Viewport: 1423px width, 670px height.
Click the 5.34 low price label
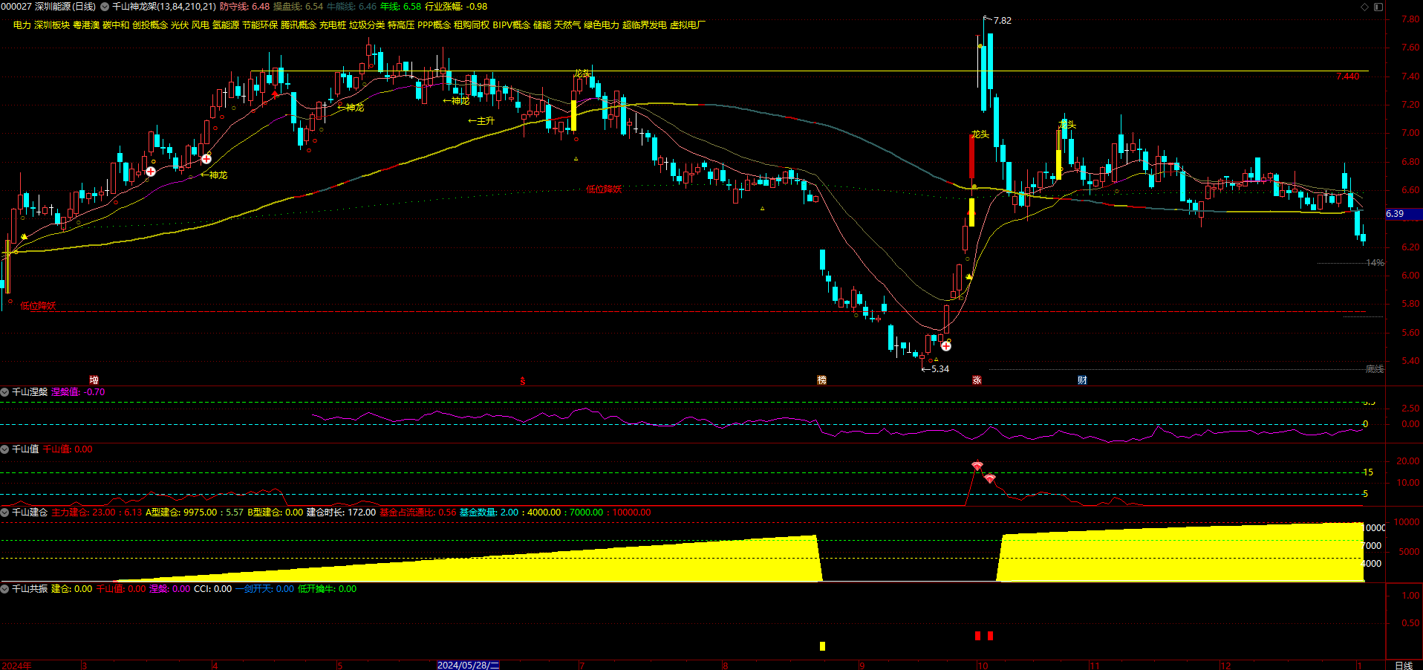click(x=940, y=369)
